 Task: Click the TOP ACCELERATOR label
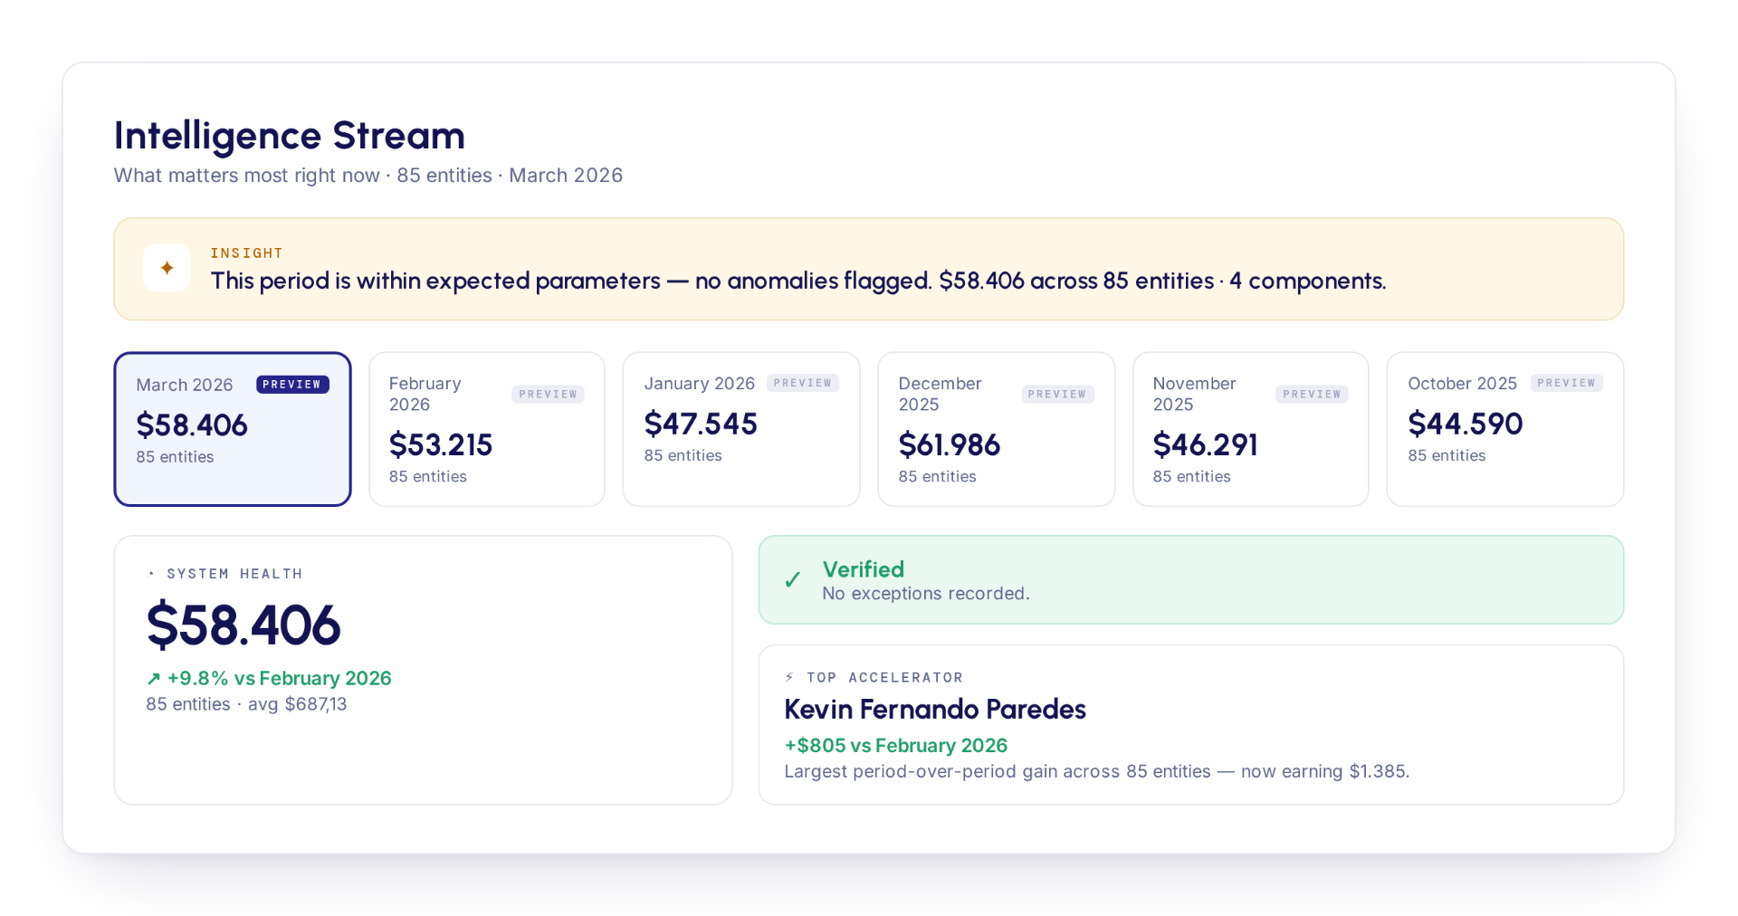pos(885,678)
